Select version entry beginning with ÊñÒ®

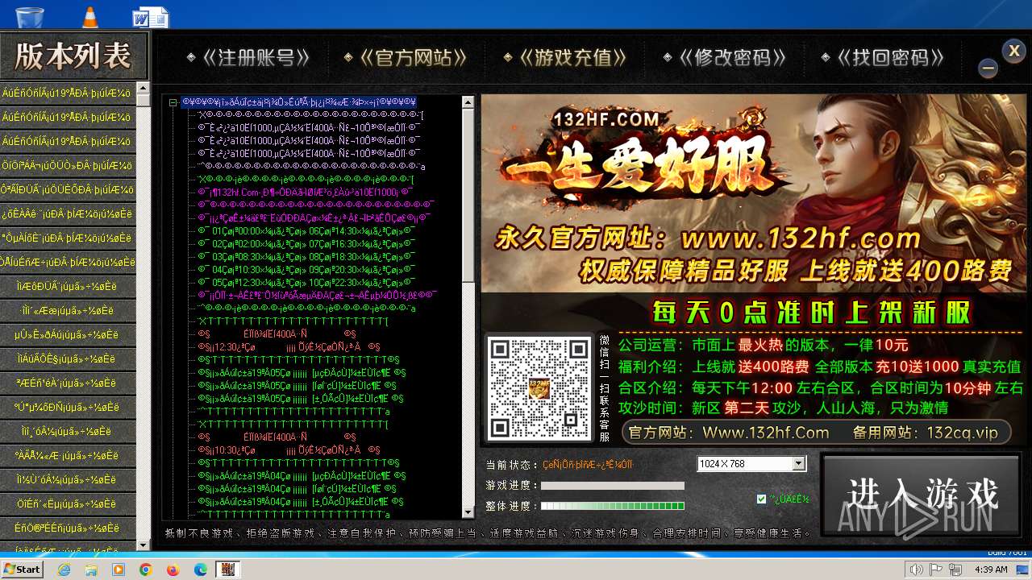click(68, 528)
